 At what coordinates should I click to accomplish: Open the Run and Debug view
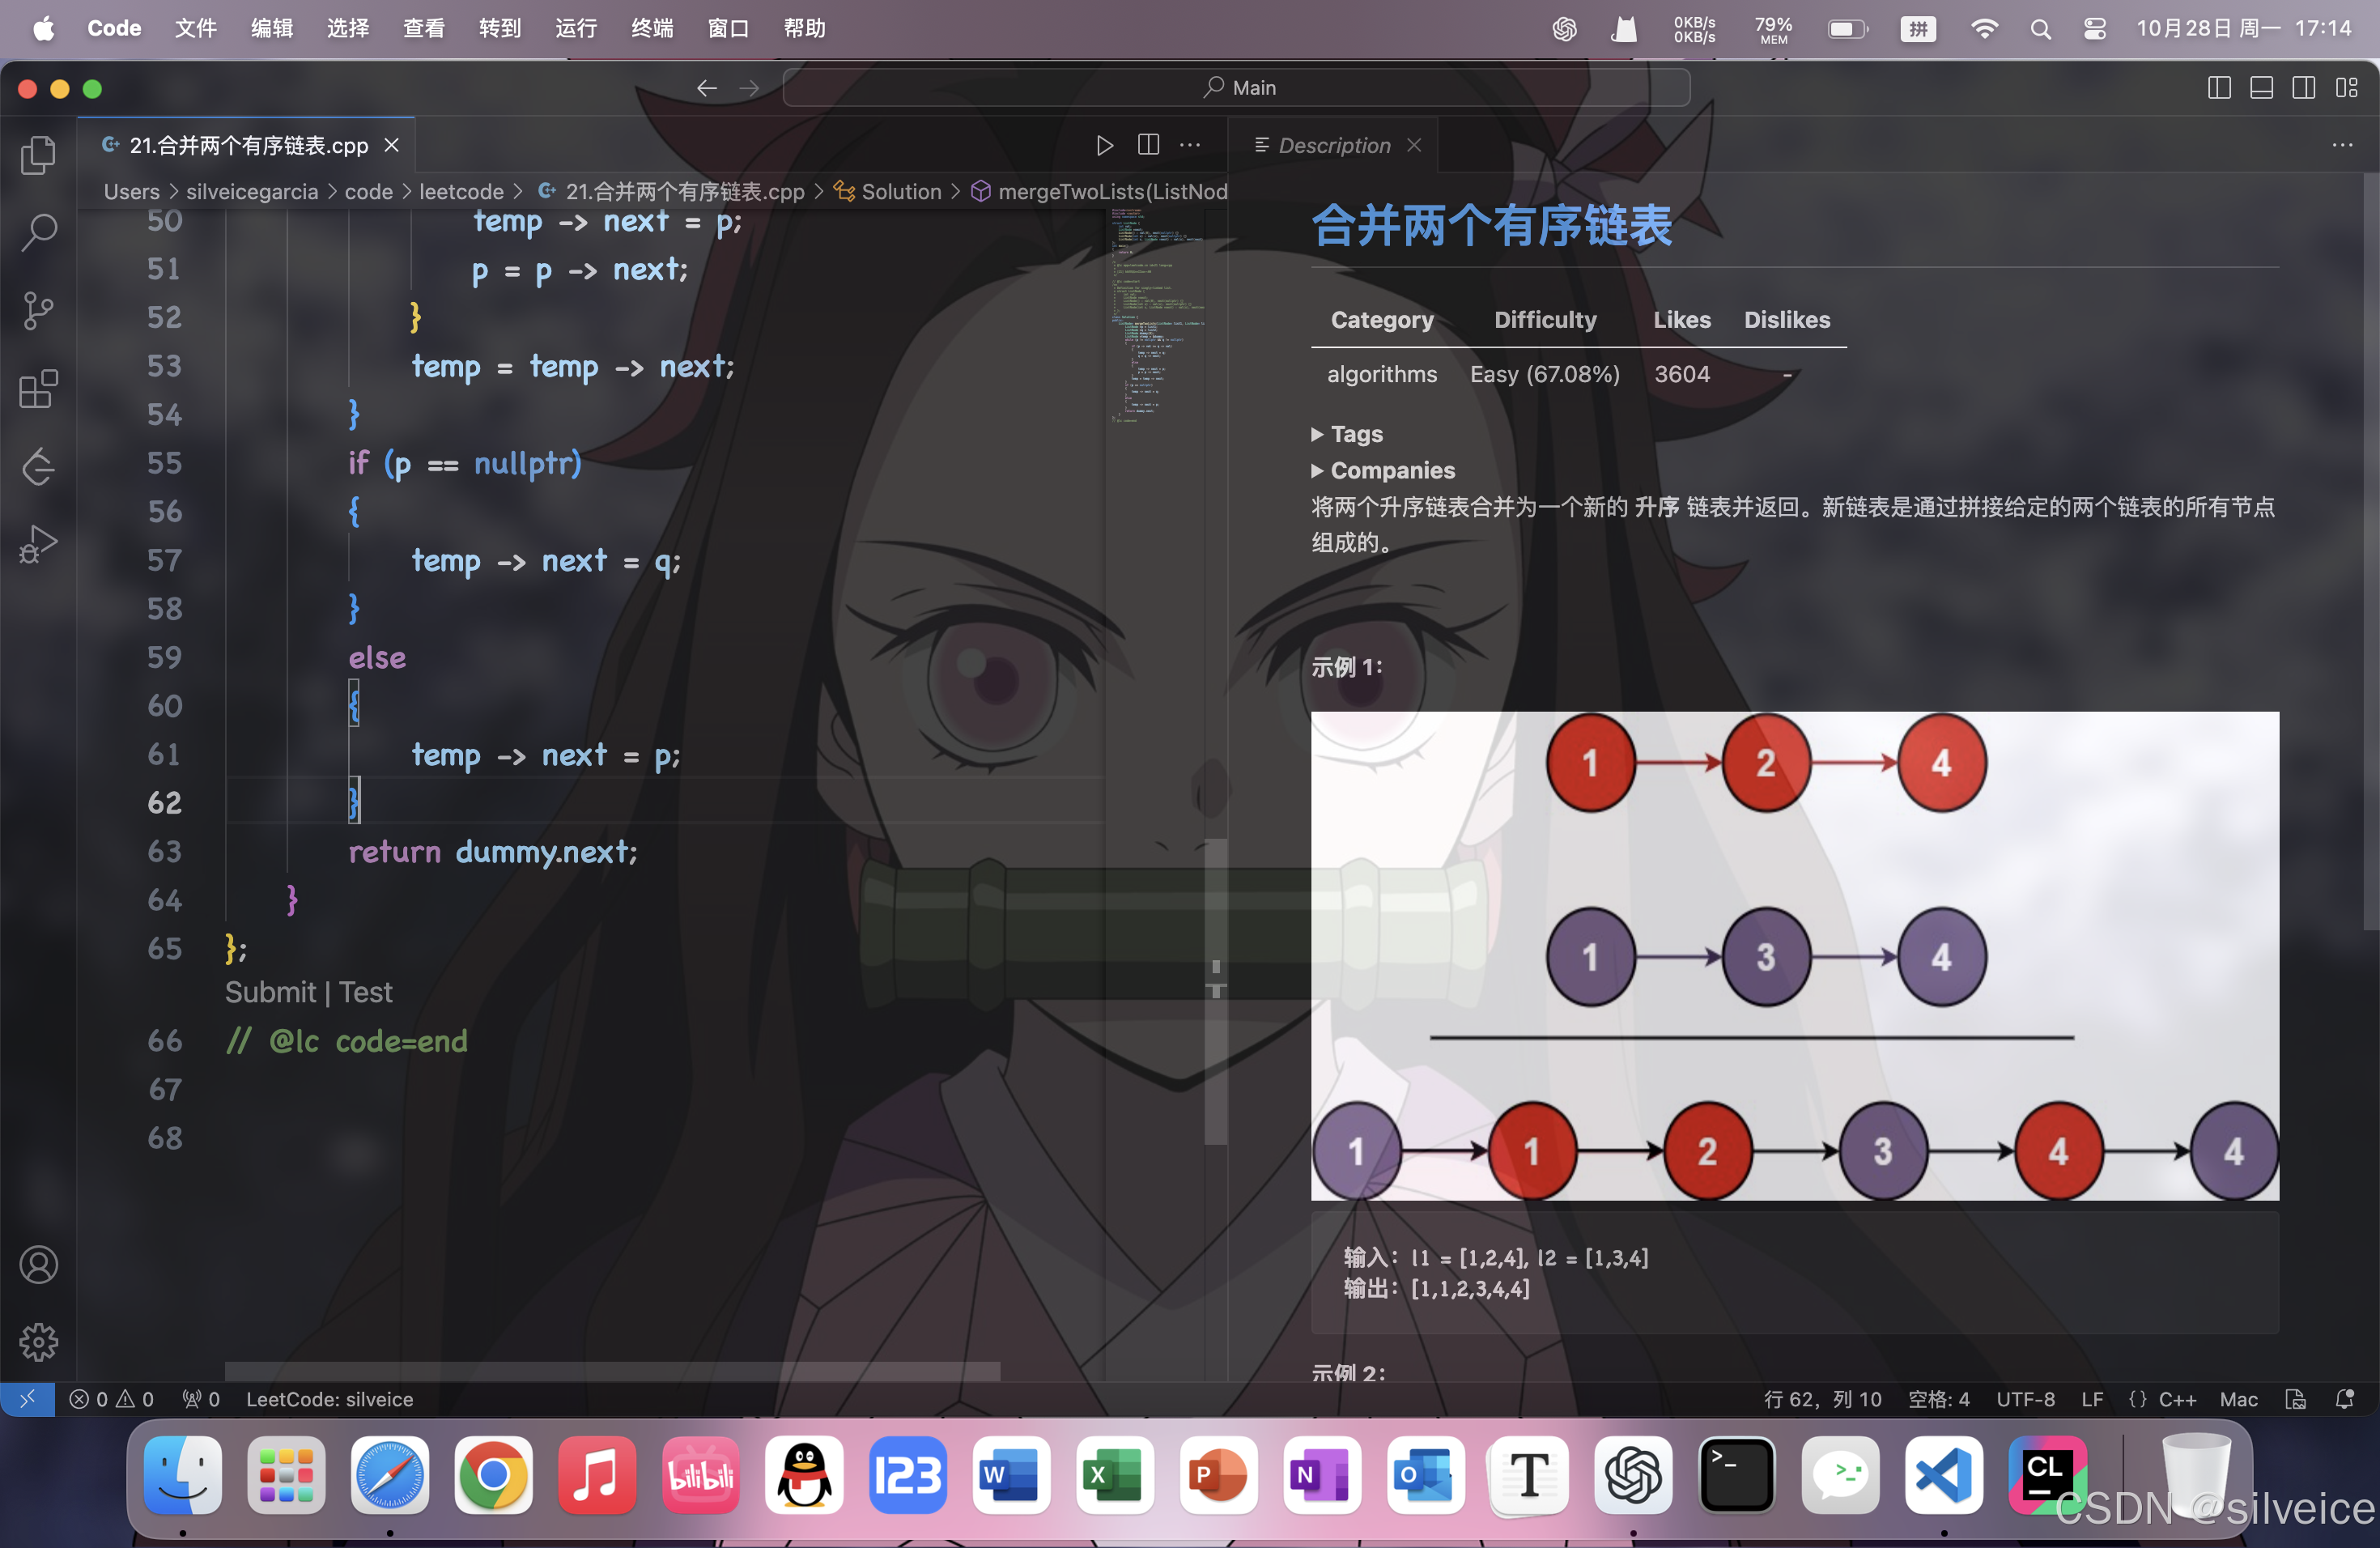(x=38, y=544)
